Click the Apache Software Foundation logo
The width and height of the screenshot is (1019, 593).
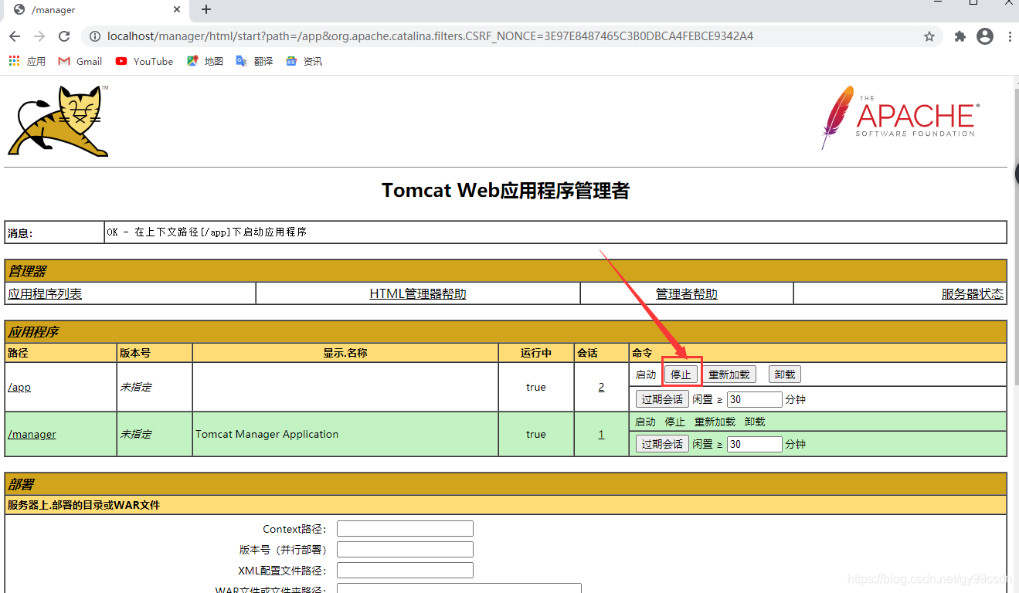click(901, 117)
